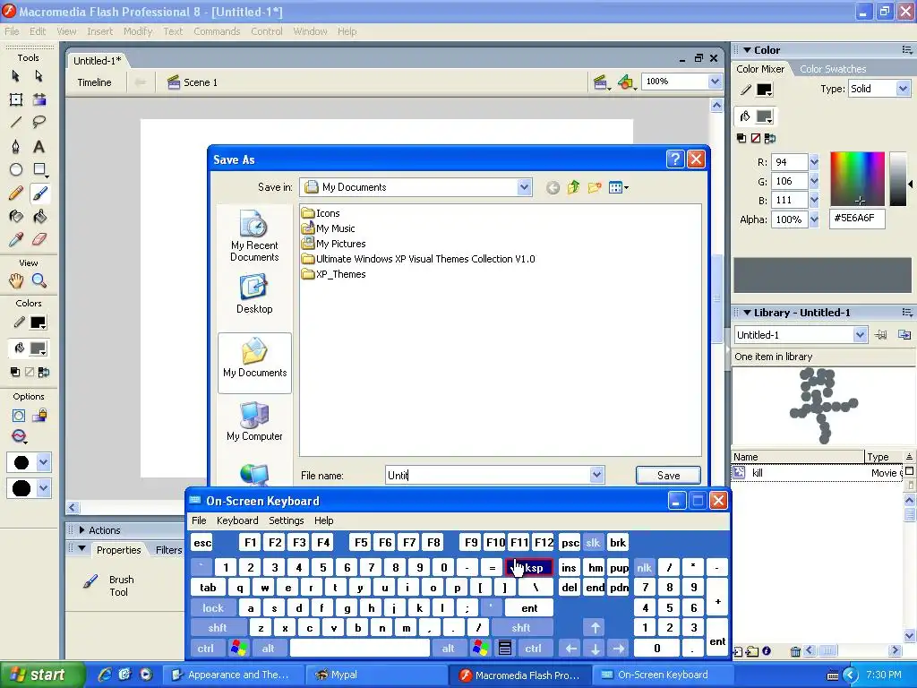Click the hex color value field
917x688 pixels.
857,219
